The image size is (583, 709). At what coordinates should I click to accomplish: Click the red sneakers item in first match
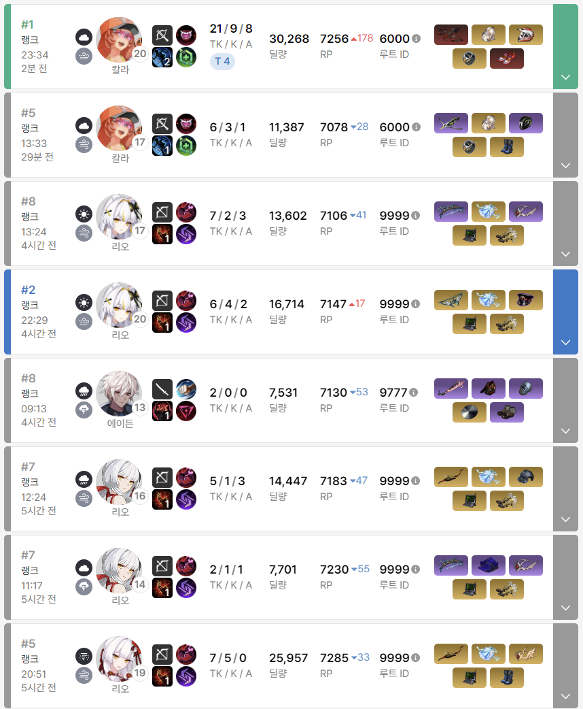(x=507, y=59)
